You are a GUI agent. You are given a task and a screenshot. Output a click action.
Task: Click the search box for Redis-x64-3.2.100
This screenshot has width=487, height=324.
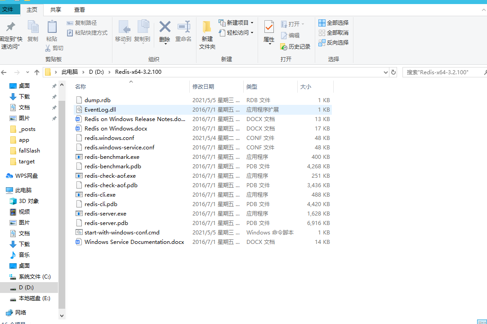click(443, 72)
